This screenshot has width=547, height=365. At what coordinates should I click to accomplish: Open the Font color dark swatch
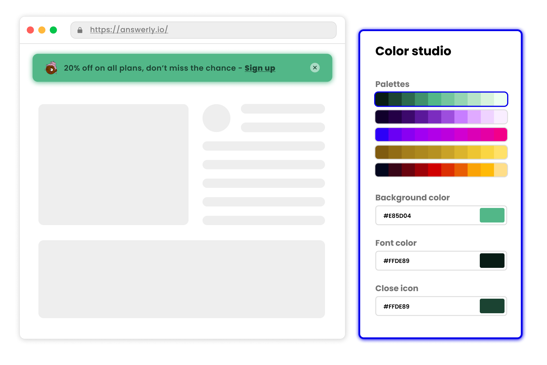point(492,261)
